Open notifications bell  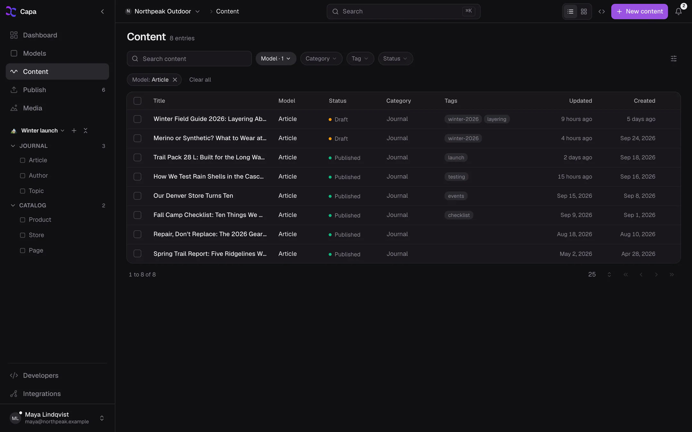point(678,12)
